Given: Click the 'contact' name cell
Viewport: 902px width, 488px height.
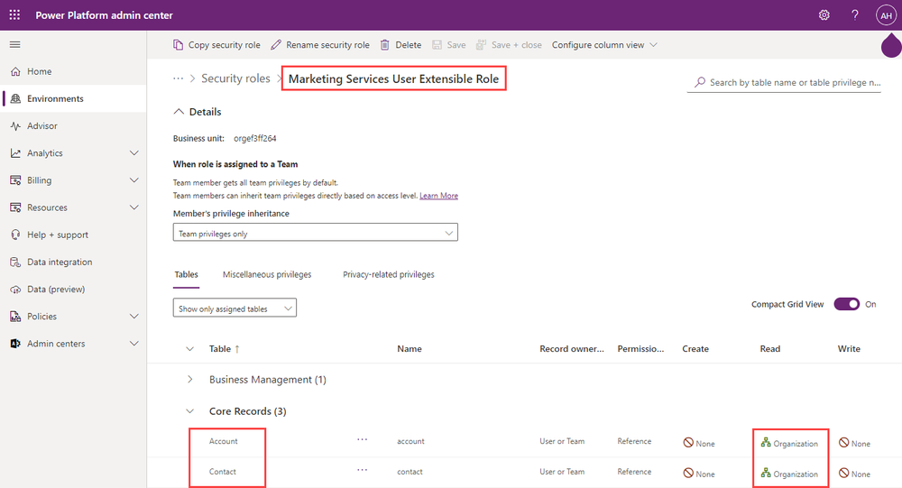Looking at the screenshot, I should click(410, 471).
